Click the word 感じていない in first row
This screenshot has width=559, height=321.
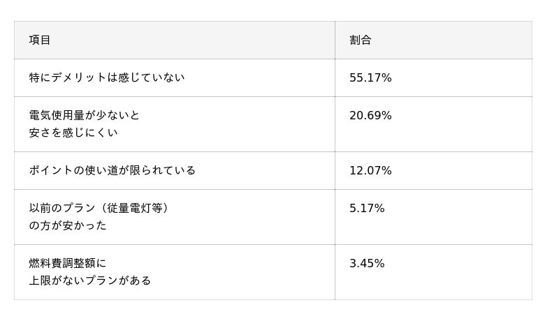coord(152,77)
